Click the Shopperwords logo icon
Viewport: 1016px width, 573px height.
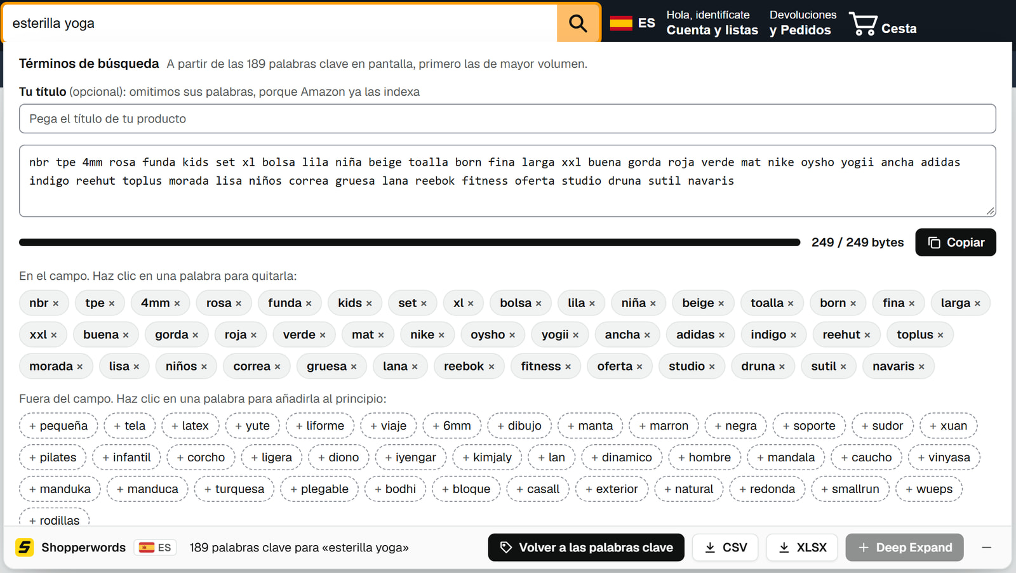coord(25,547)
